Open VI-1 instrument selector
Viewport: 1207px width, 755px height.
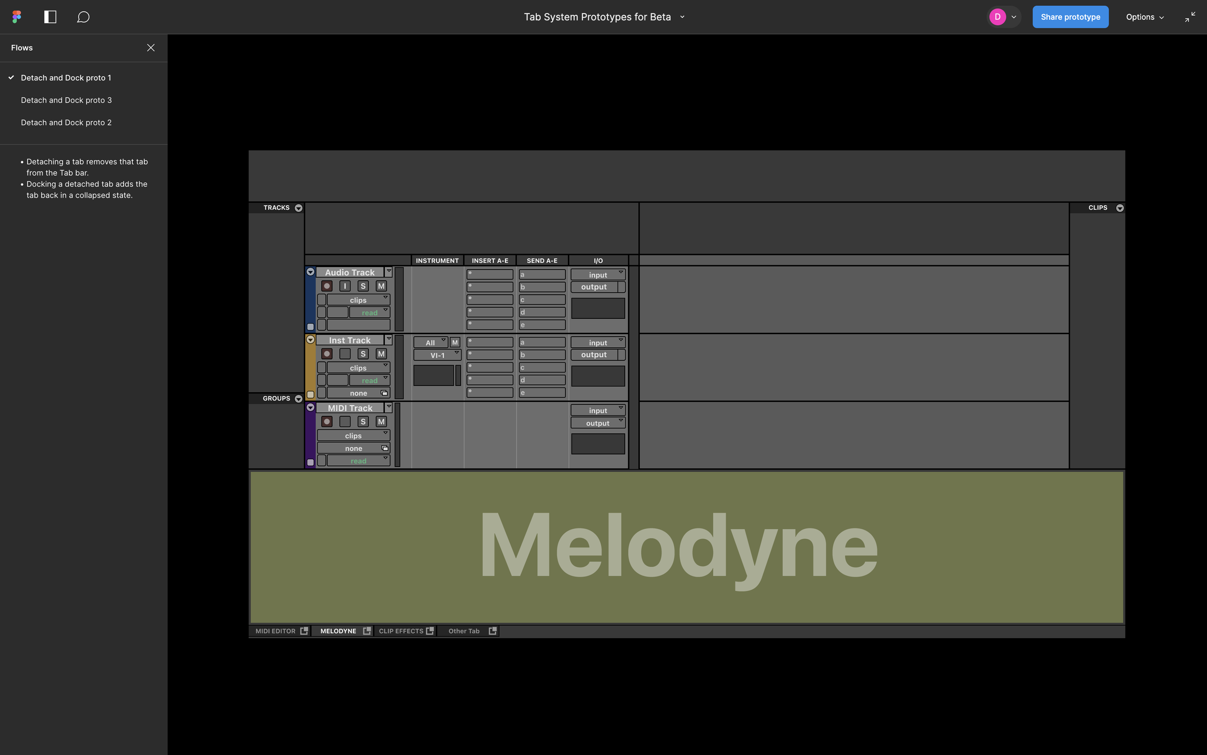point(437,356)
